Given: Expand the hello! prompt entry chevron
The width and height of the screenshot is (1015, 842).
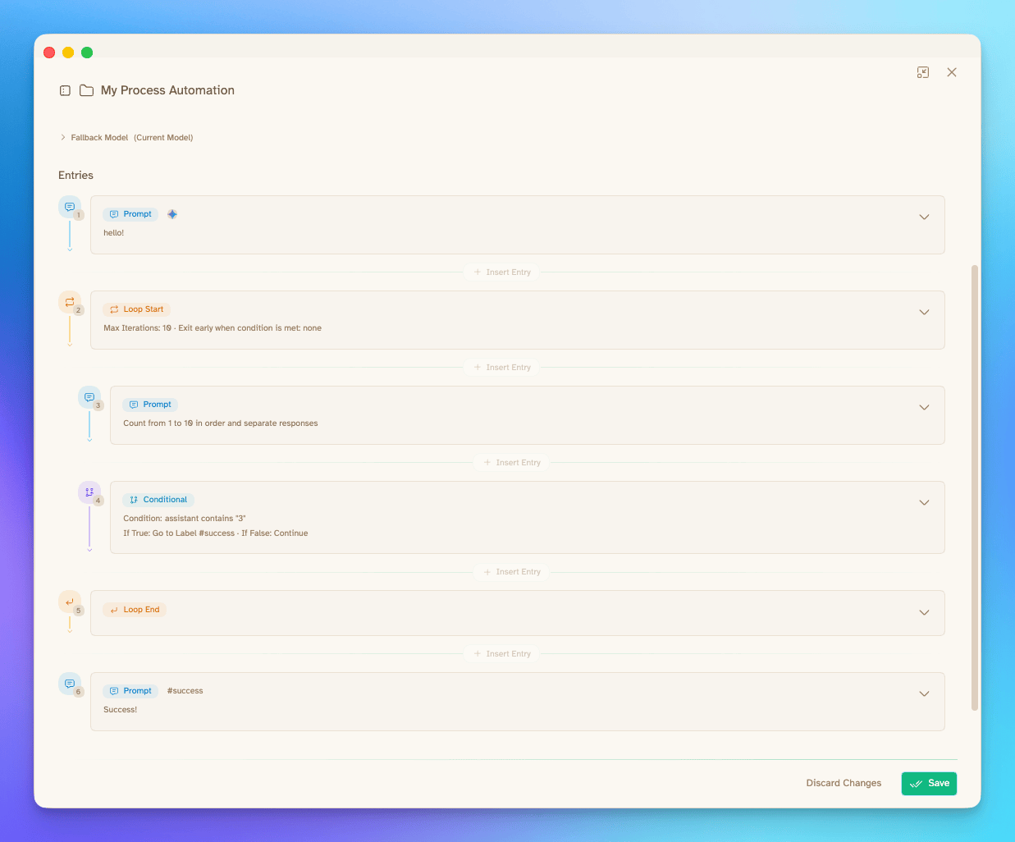Looking at the screenshot, I should [x=924, y=217].
